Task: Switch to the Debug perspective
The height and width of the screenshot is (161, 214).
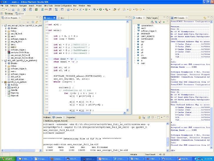Action: point(9,14)
